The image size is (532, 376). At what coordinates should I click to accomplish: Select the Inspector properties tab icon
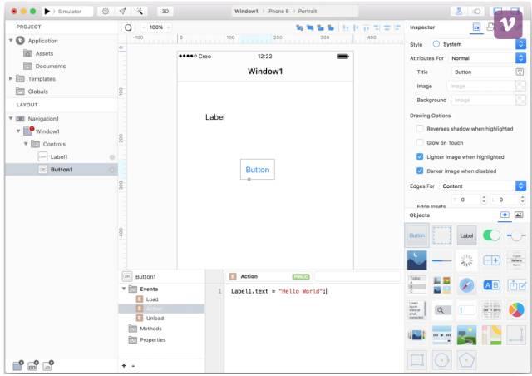[x=476, y=27]
